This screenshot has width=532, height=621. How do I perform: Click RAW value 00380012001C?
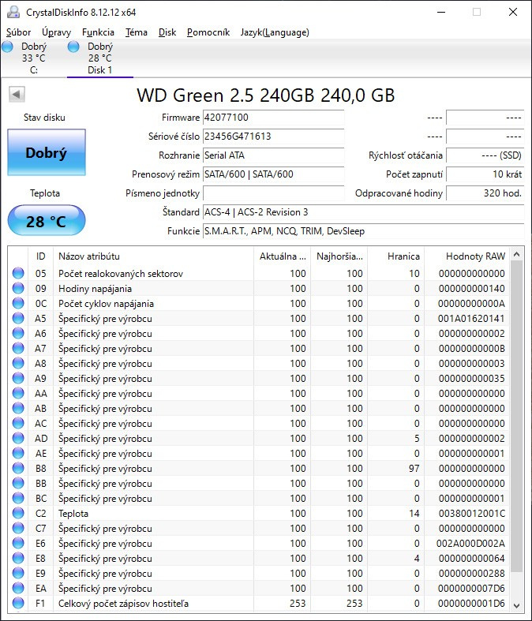[x=471, y=513]
